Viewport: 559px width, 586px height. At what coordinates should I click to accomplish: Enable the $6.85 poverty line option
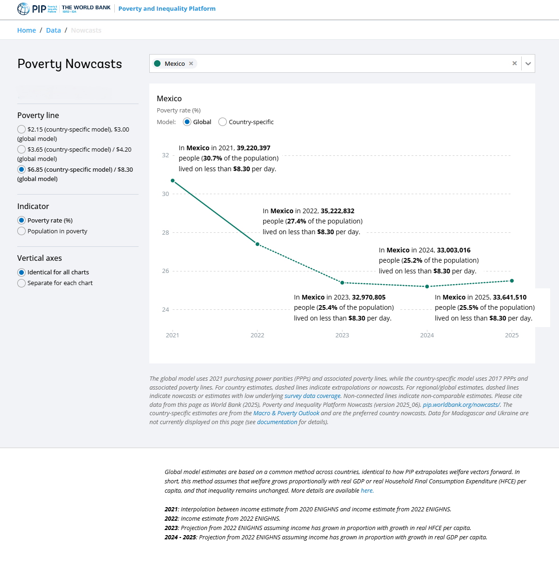tap(21, 169)
